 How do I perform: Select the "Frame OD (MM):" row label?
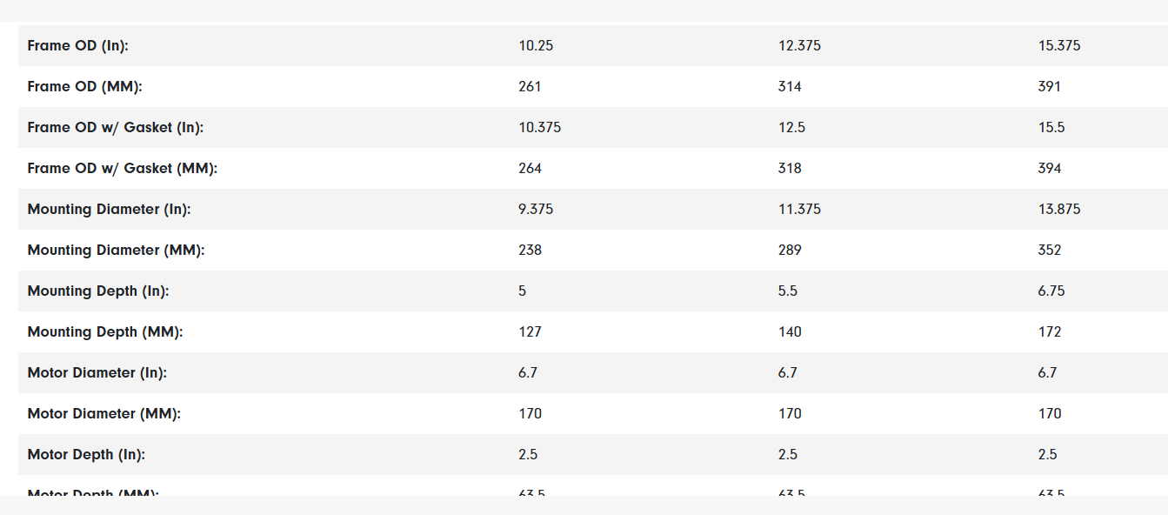(x=84, y=87)
